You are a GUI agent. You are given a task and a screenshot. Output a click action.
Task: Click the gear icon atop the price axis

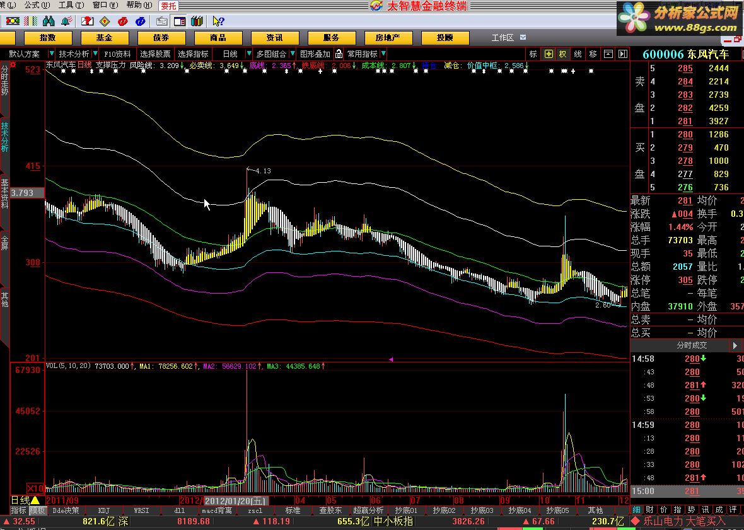(x=13, y=64)
